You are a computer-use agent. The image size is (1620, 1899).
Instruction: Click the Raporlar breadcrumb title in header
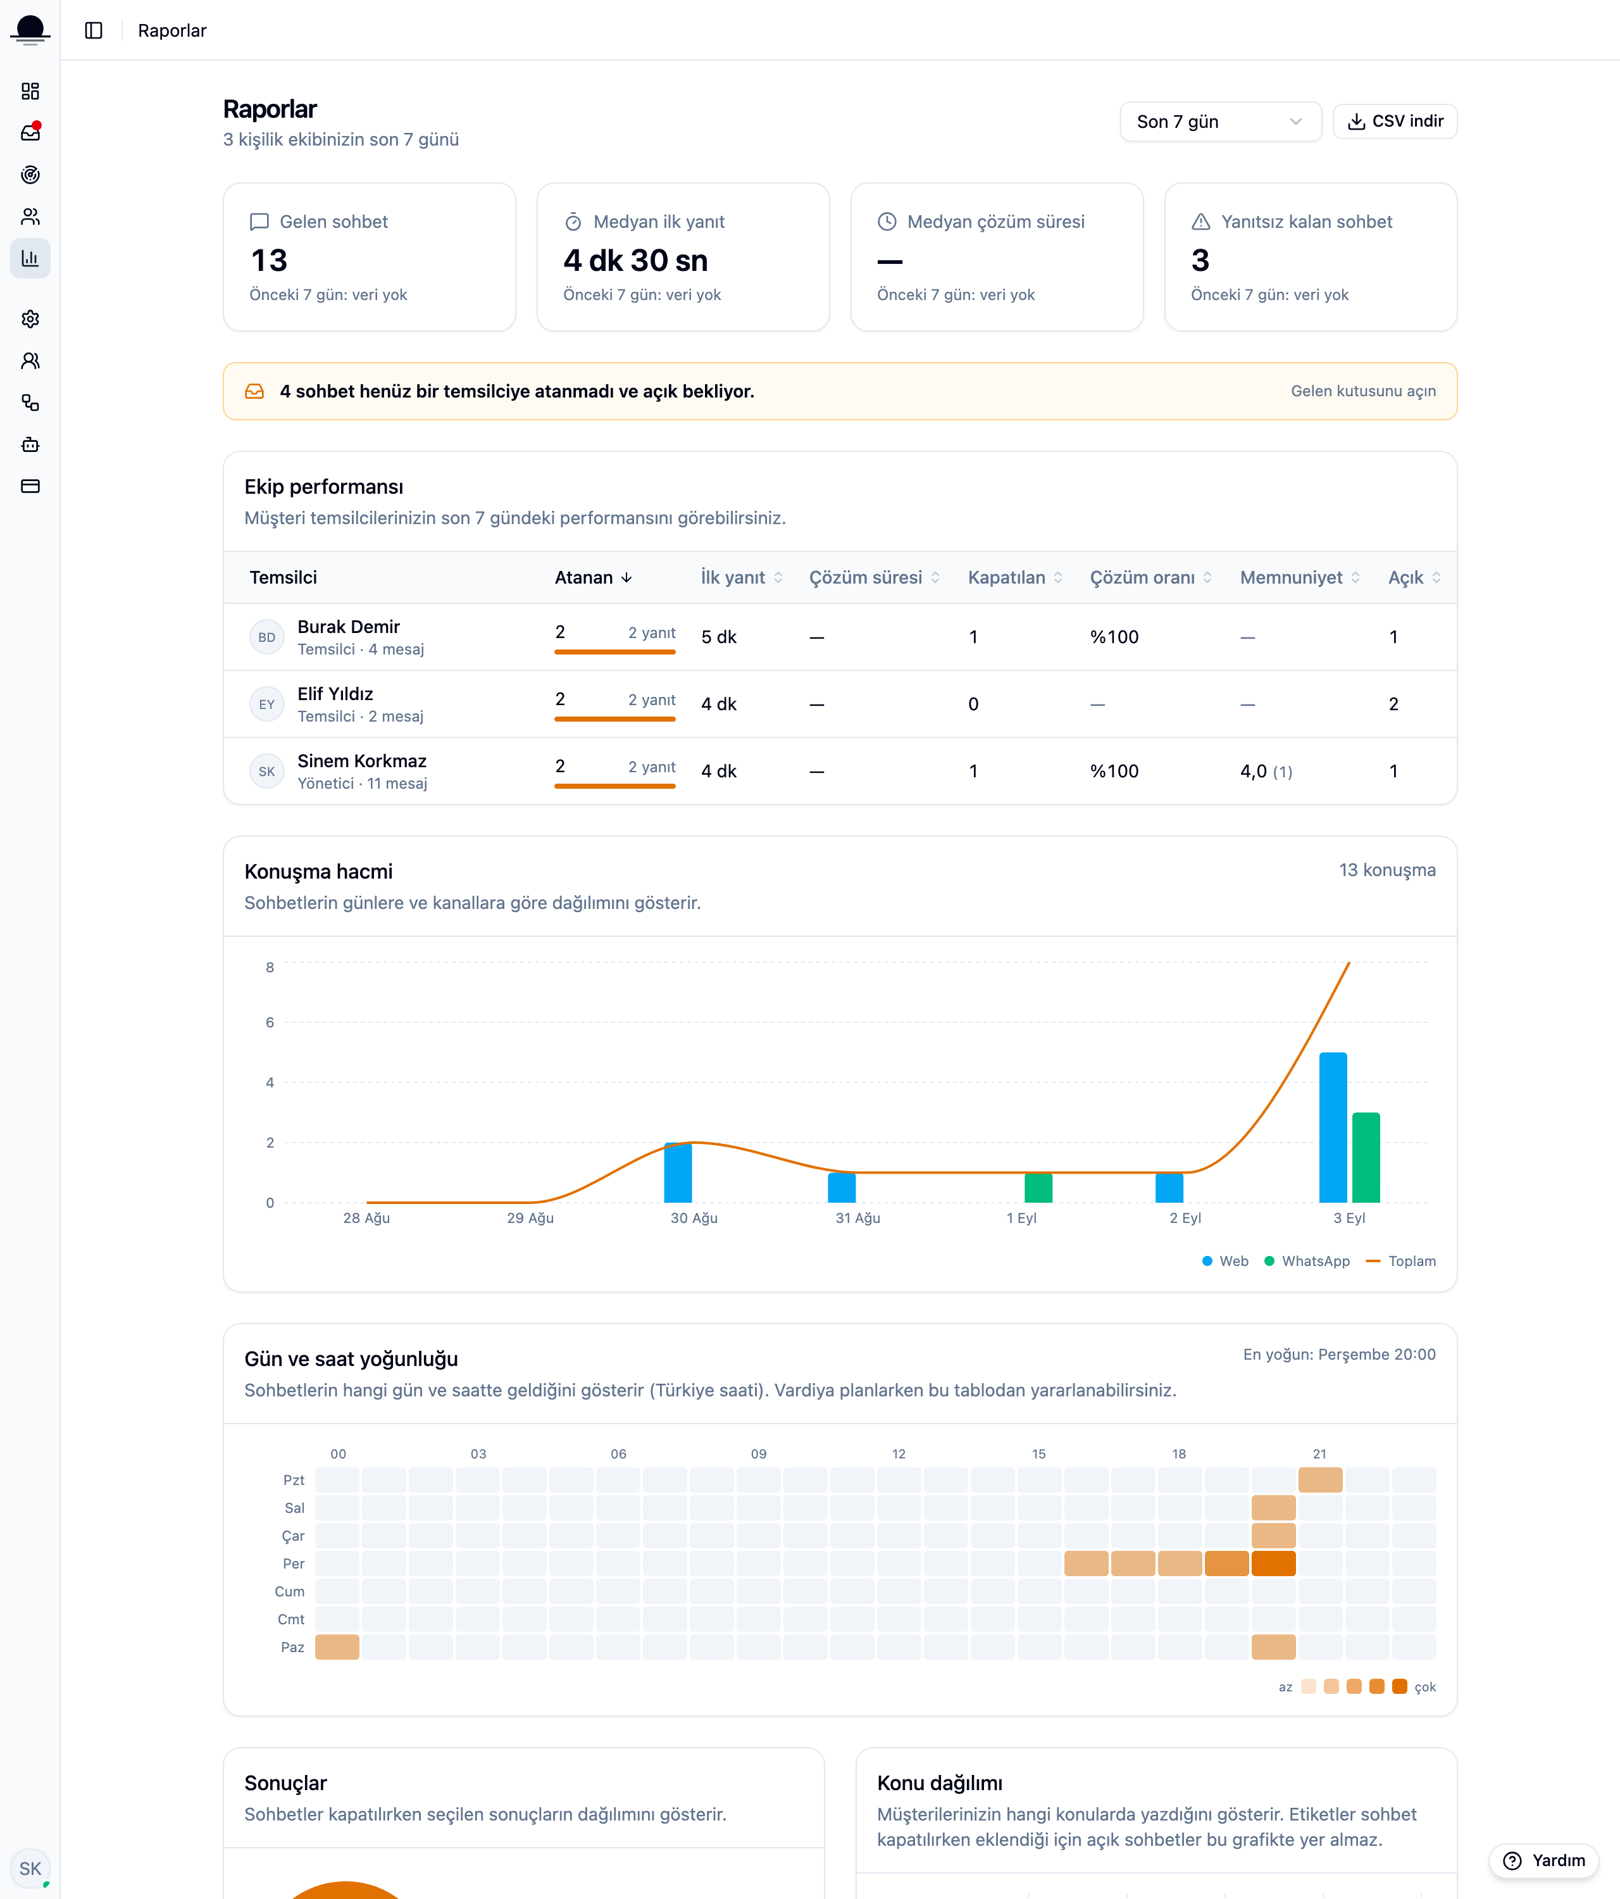(172, 30)
